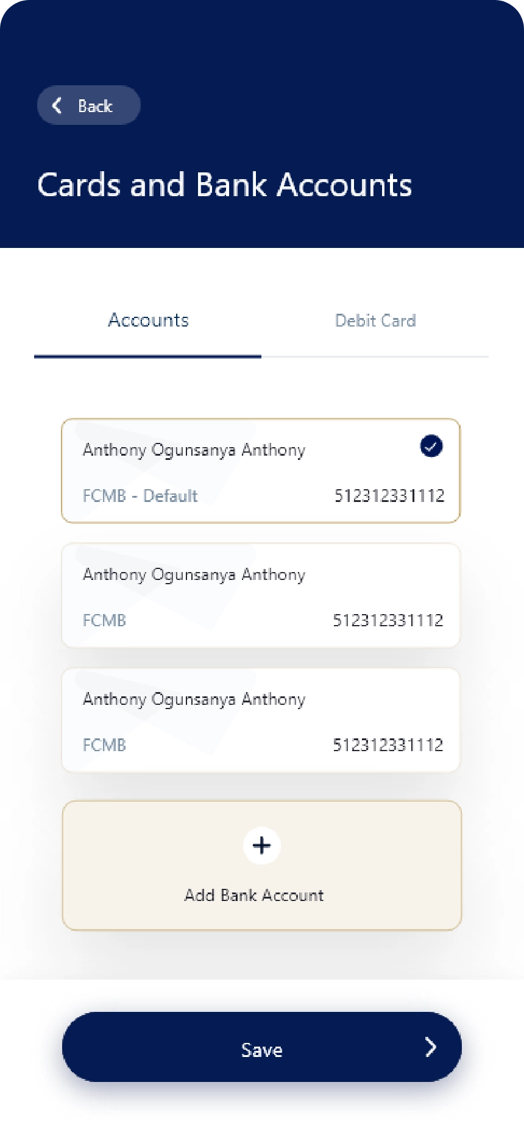Toggle the default account checkmark
Screen dimensions: 524x1138
pyautogui.click(x=431, y=446)
